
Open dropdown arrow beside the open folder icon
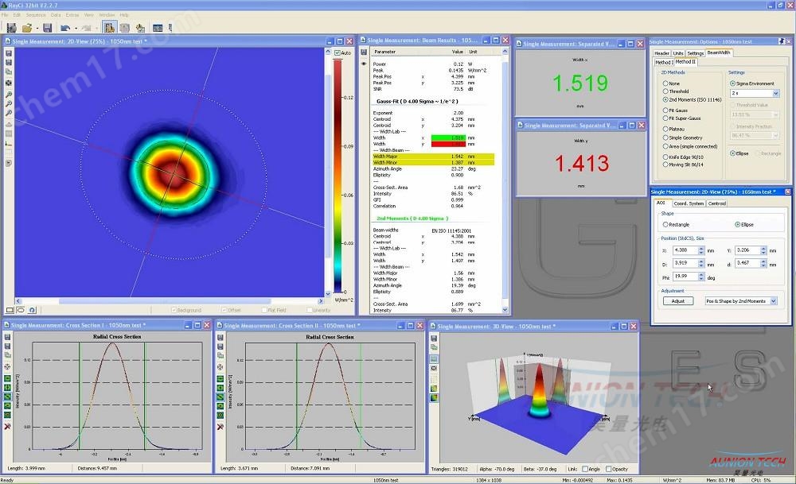(x=37, y=29)
